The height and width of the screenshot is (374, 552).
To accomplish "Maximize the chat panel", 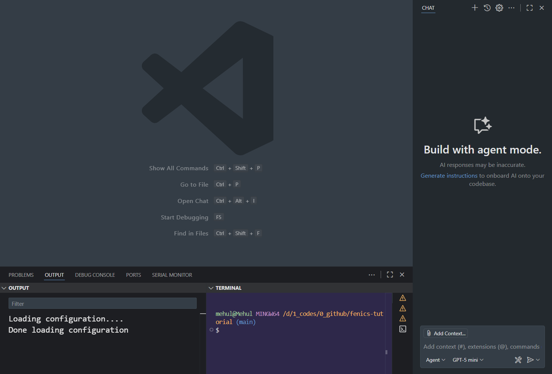I will click(x=529, y=8).
